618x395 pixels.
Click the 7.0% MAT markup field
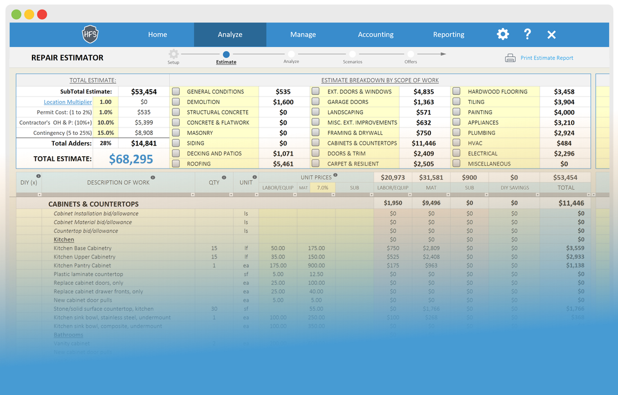324,188
